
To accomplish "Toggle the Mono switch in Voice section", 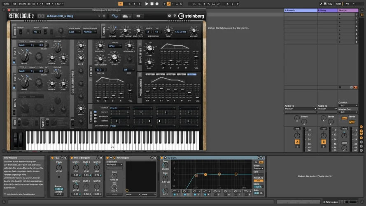I will pos(21,32).
